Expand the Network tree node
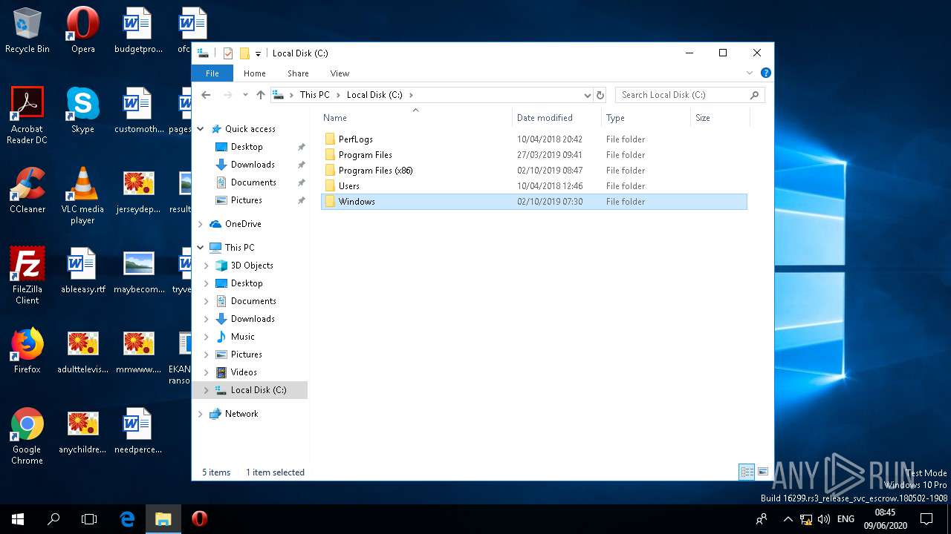Image resolution: width=951 pixels, height=534 pixels. [x=201, y=414]
